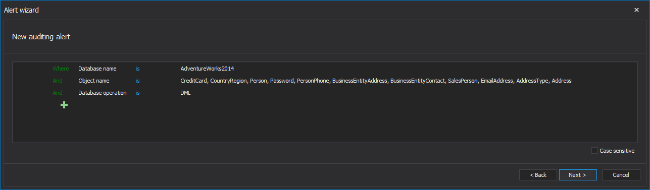This screenshot has height=190, width=650.
Task: Change the 'is' operator for Database name
Action: [138, 69]
